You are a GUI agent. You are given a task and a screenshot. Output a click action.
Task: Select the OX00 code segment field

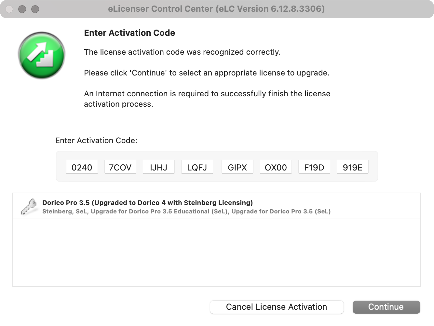276,167
